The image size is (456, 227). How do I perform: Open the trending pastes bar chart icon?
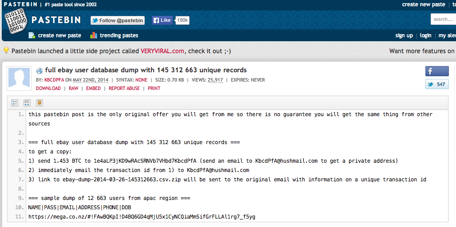click(93, 35)
